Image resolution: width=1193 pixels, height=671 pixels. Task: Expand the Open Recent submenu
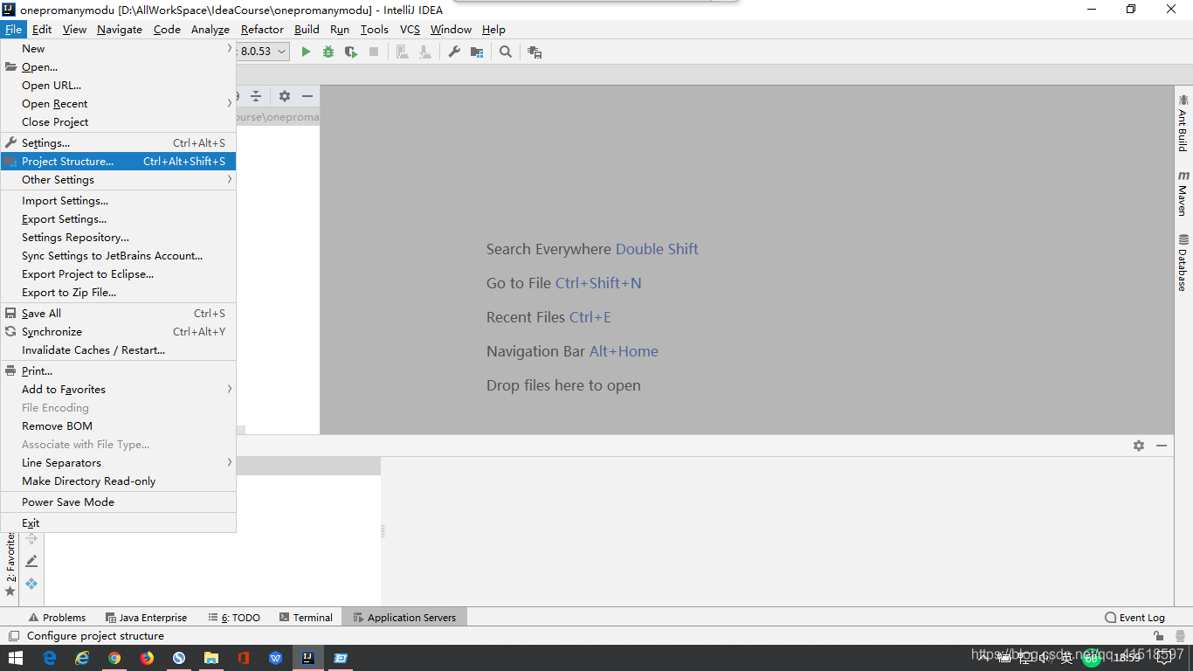[118, 104]
